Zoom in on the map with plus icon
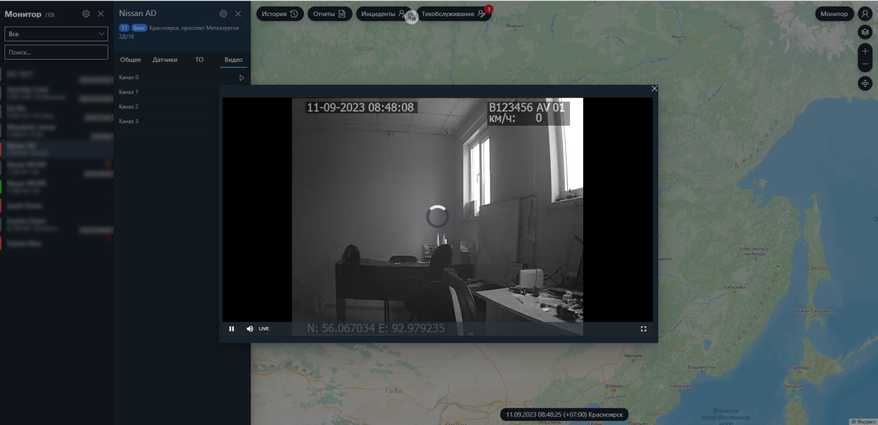This screenshot has height=425, width=878. pyautogui.click(x=865, y=51)
